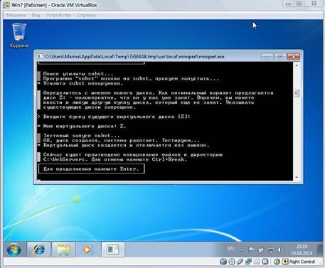Viewport: 325px width, 268px height.
Task: Open Windows Media Player taskbar icon
Action: point(87,250)
